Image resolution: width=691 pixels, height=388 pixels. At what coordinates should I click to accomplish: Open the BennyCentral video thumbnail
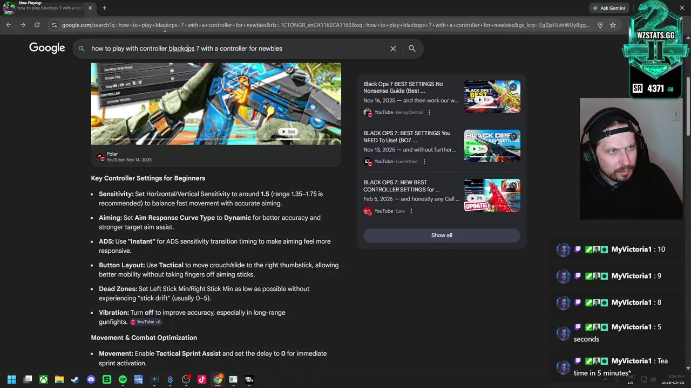tap(492, 96)
